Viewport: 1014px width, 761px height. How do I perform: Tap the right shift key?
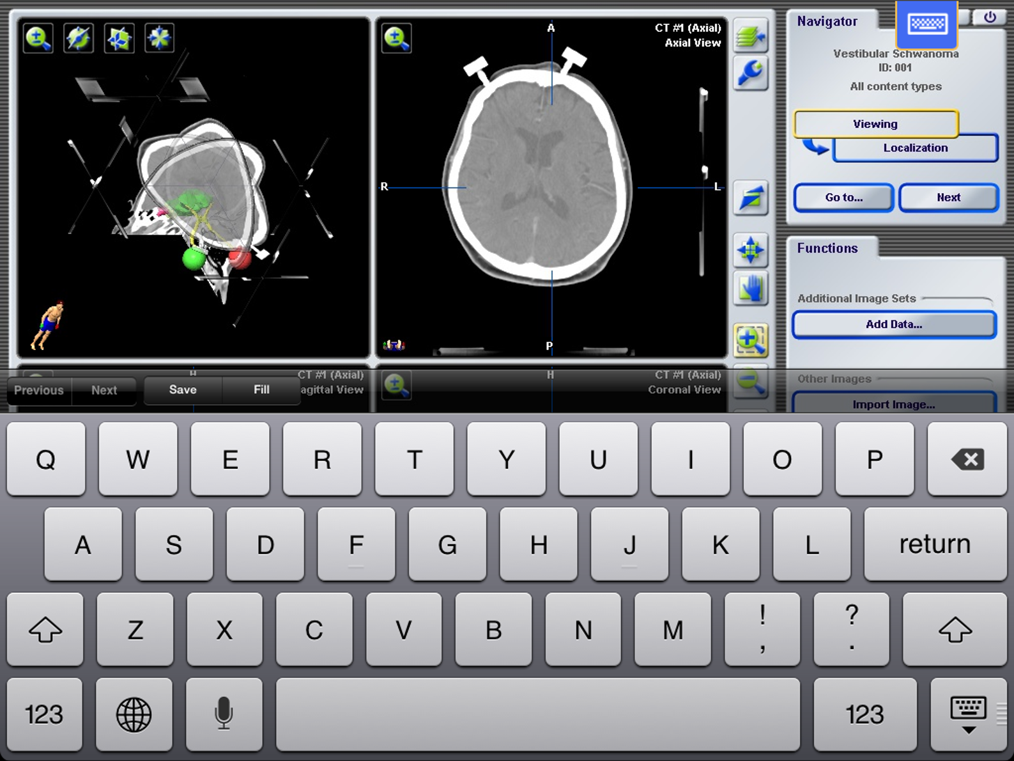(955, 629)
